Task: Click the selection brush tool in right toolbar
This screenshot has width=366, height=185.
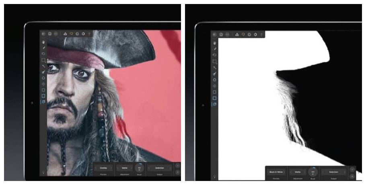Action: tap(215, 74)
